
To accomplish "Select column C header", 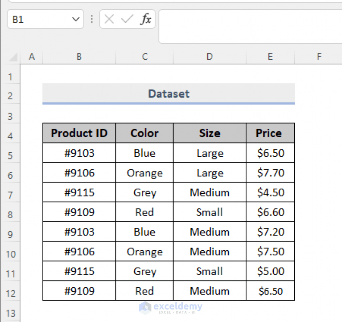I will [144, 57].
